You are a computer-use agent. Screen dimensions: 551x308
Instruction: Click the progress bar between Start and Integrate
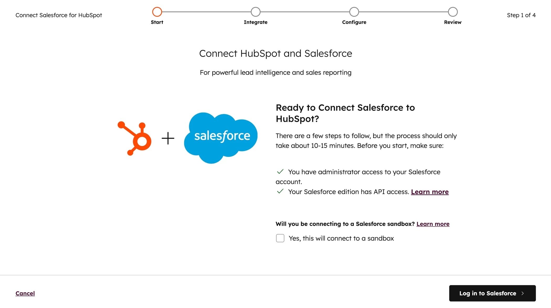pyautogui.click(x=206, y=12)
